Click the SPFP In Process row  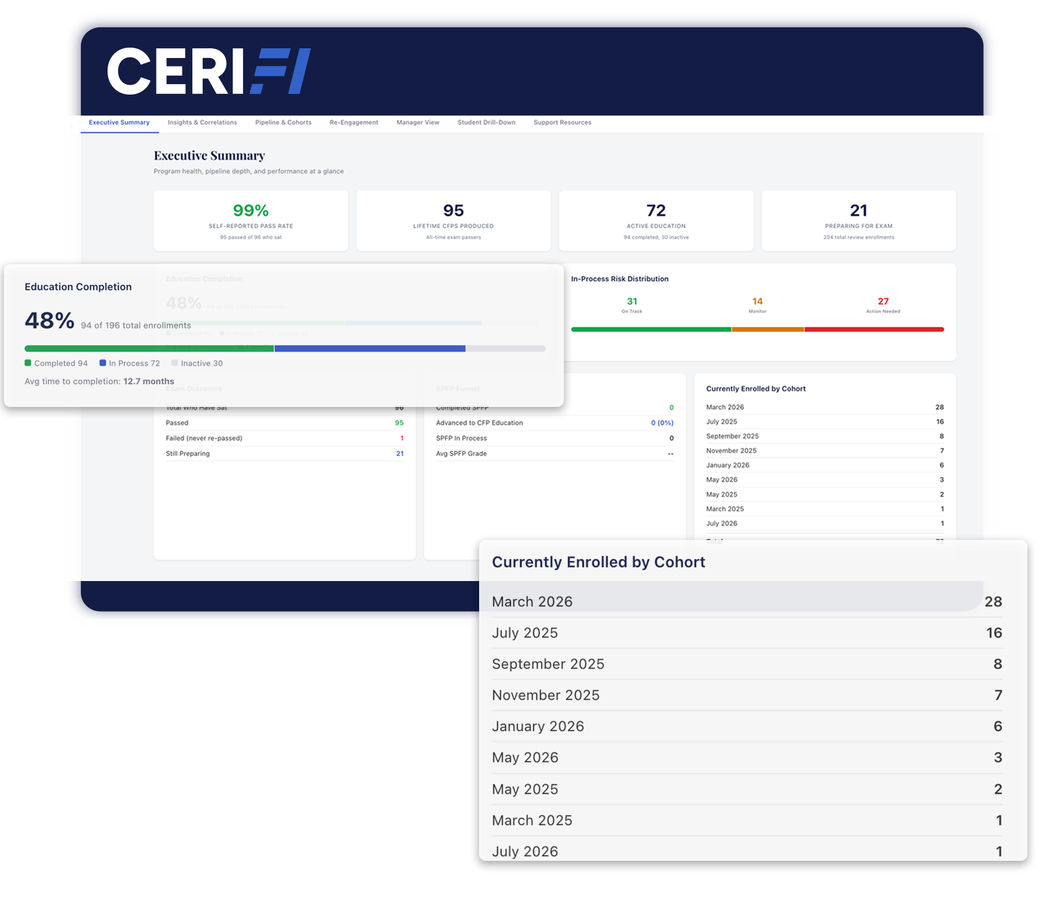[555, 438]
